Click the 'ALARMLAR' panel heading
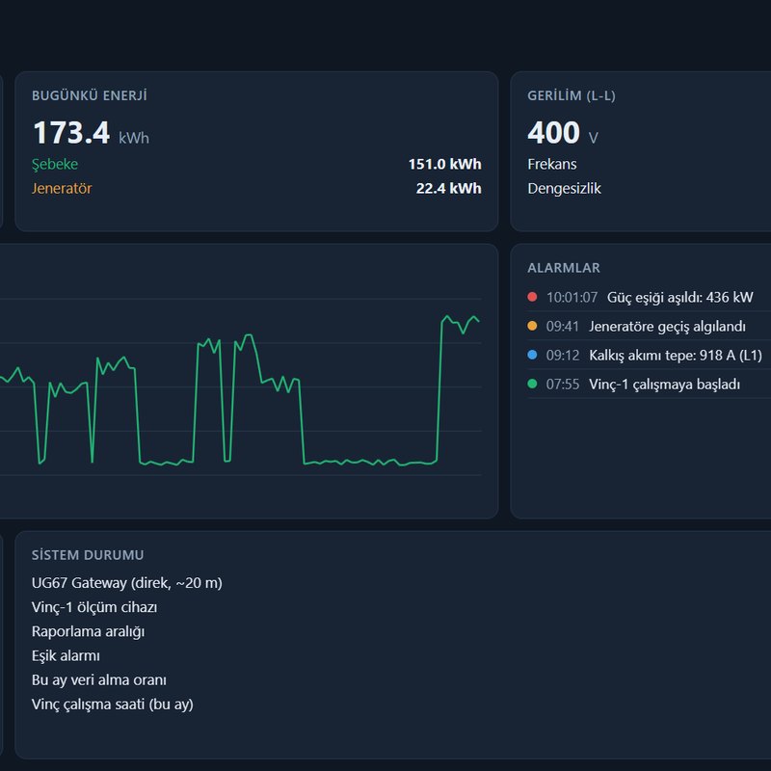The height and width of the screenshot is (771, 771). coord(564,268)
